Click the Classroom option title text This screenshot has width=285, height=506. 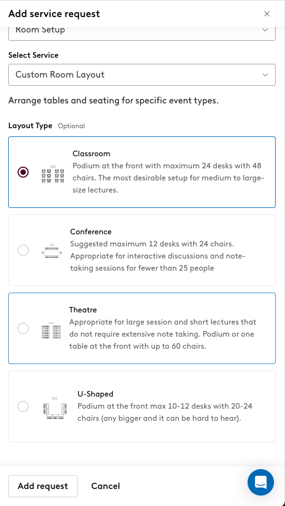91,153
